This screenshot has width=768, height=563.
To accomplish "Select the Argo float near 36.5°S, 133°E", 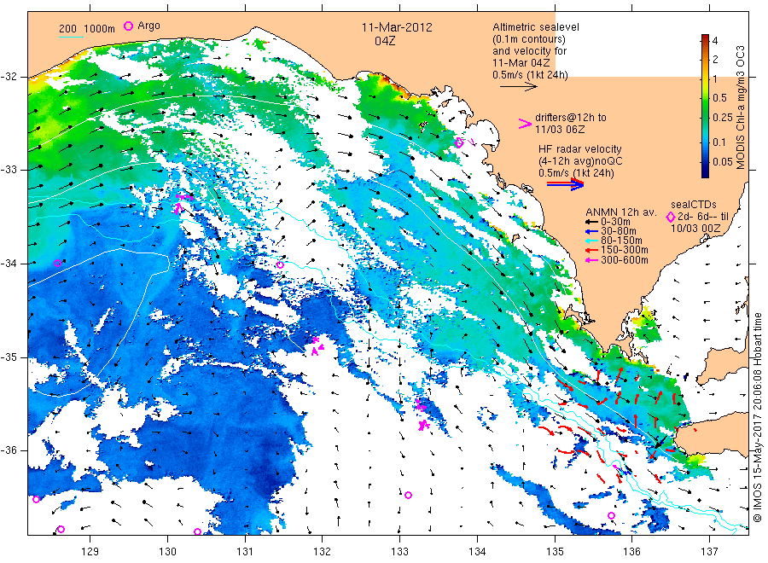I will pos(409,496).
